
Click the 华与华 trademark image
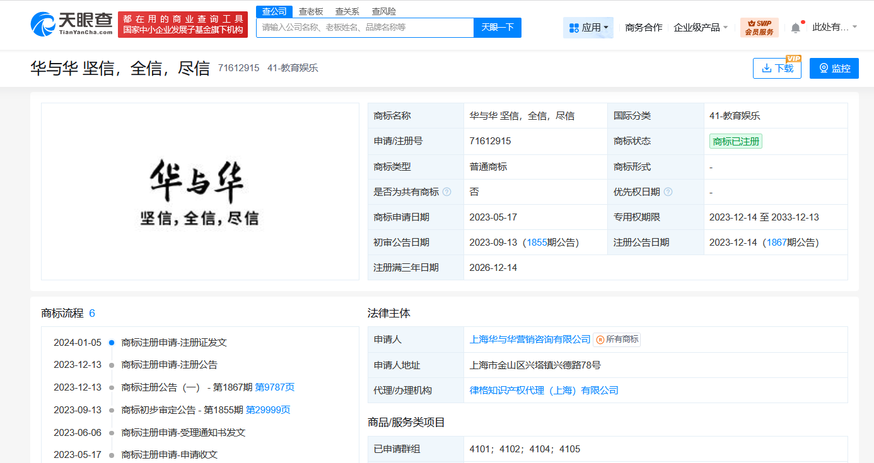point(200,191)
